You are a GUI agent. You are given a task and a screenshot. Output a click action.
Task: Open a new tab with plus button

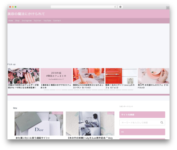coord(168,8)
